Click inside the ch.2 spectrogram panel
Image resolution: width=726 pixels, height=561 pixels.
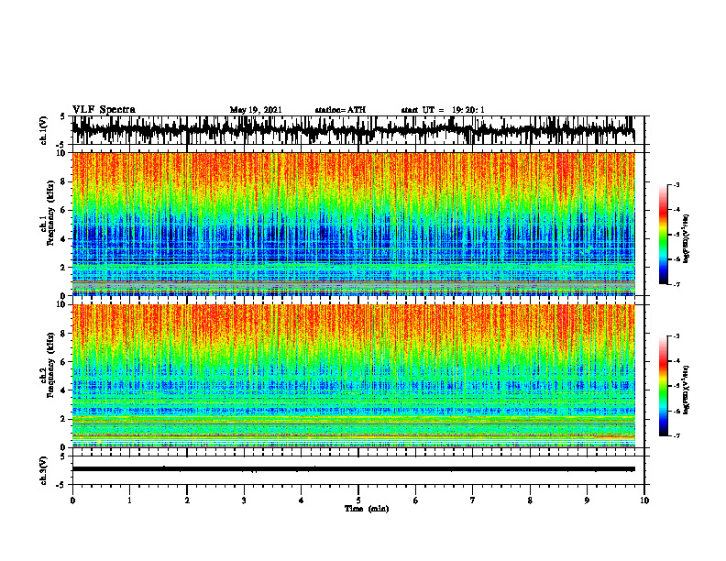[x=354, y=376]
